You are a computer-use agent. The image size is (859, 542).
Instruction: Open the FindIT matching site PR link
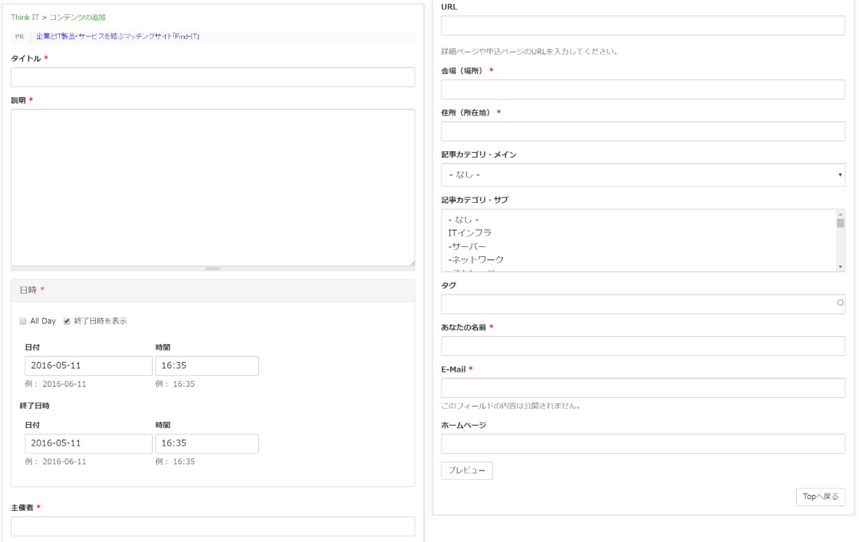tap(118, 37)
